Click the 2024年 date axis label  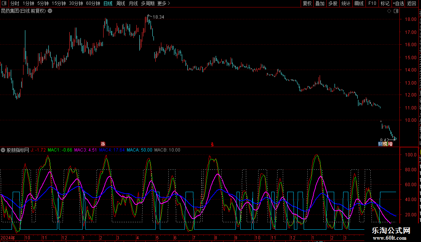[8, 238]
